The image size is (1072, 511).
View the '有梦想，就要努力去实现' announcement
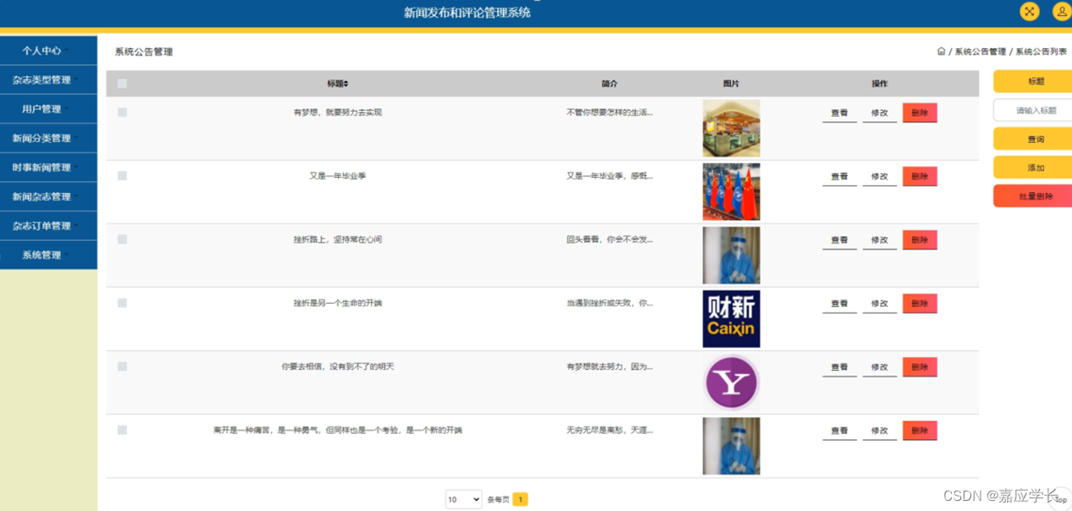pyautogui.click(x=839, y=113)
